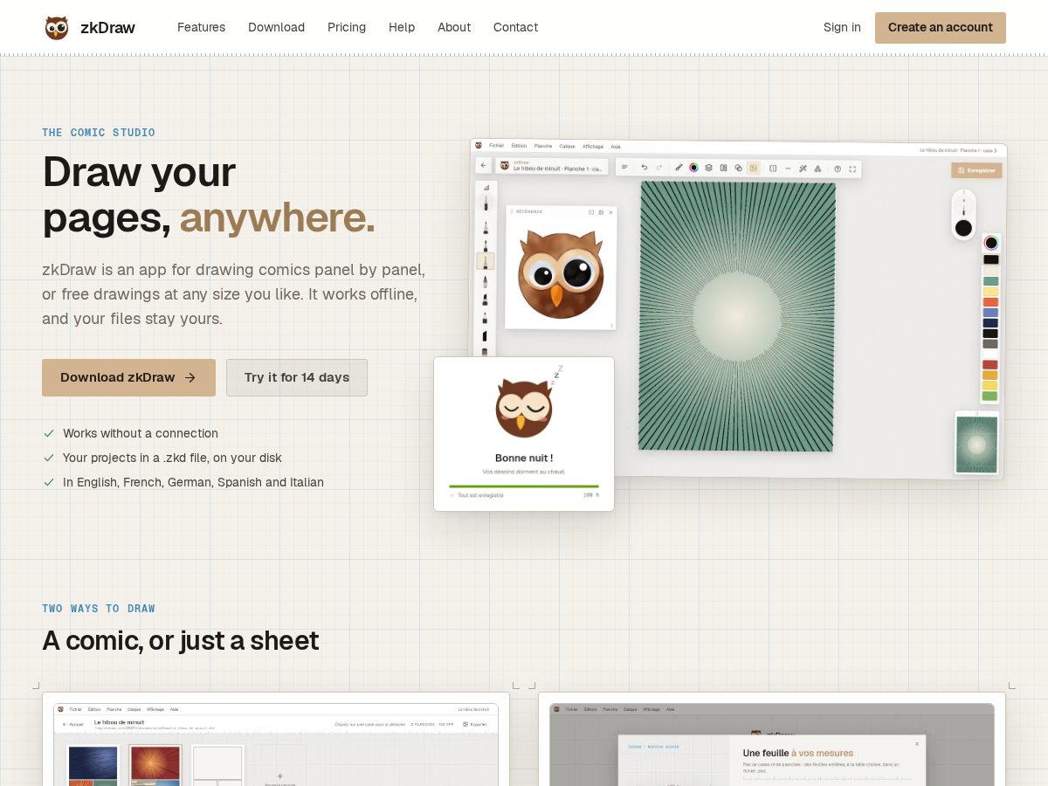
Task: Select the blue page thumbnail in comic preview
Action: 93,766
